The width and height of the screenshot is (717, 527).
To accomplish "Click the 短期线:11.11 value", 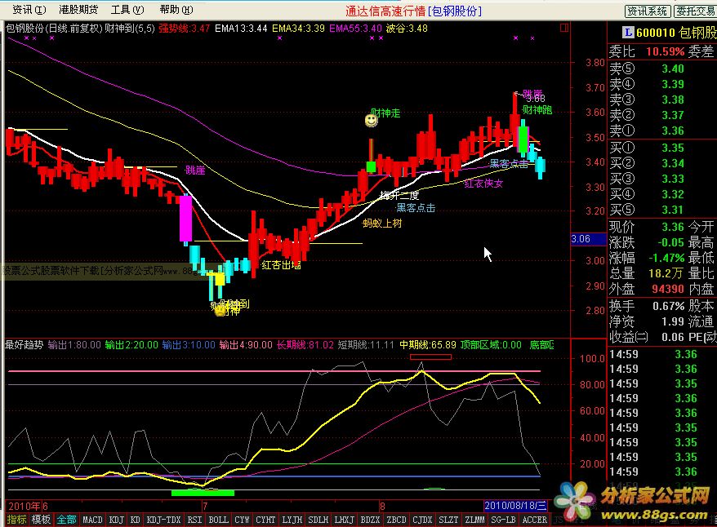I will 366,345.
